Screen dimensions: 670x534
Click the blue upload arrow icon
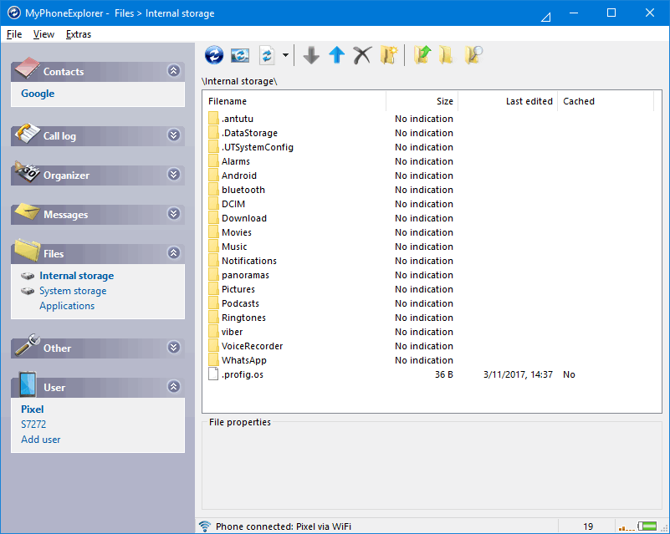point(337,55)
